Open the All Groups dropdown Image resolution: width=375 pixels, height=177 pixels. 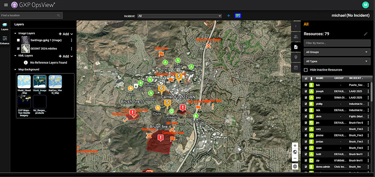pyautogui.click(x=337, y=52)
